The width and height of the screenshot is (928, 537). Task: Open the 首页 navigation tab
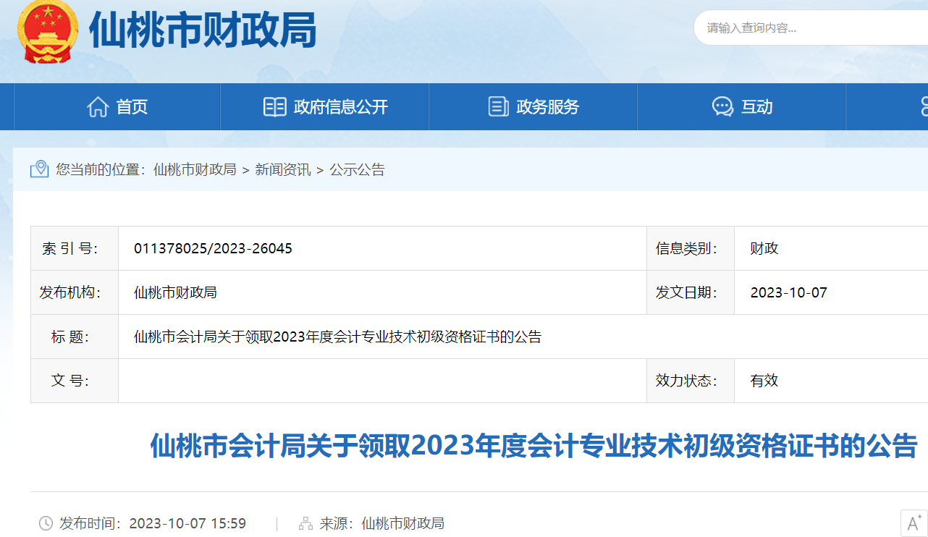[x=117, y=107]
